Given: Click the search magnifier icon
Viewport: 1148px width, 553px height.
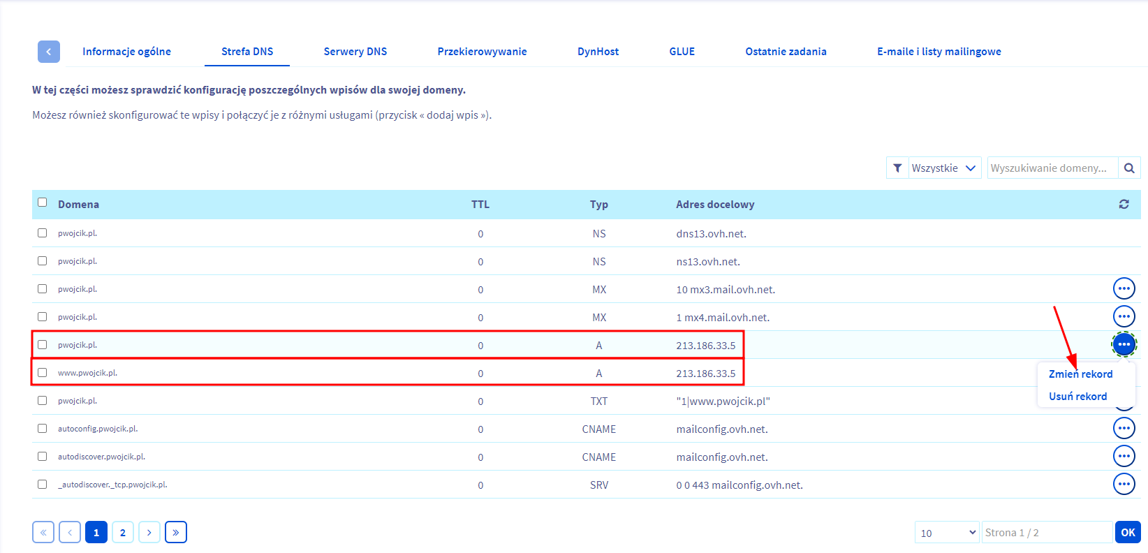Looking at the screenshot, I should pyautogui.click(x=1129, y=168).
